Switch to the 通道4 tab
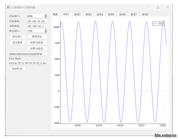Image resolution: width=178 pixels, height=139 pixels. coord(100,15)
